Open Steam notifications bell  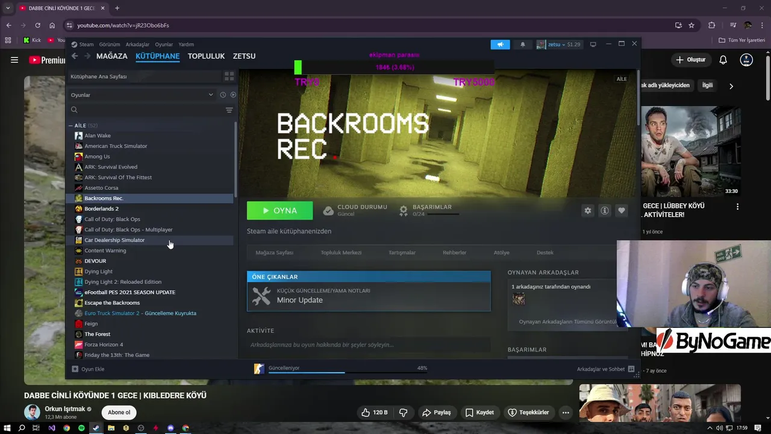point(523,45)
